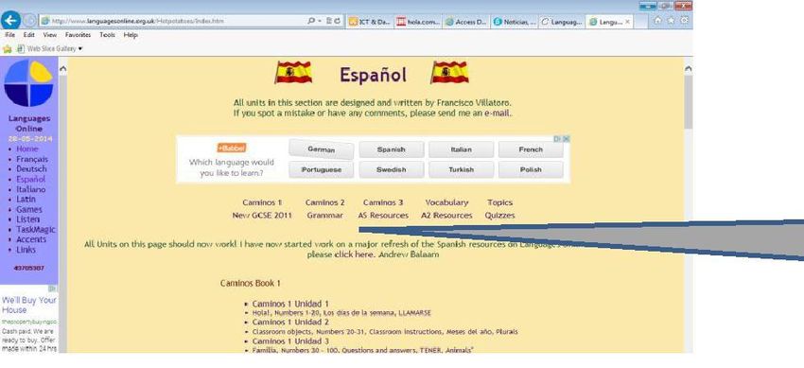Image resolution: width=804 pixels, height=368 pixels.
Task: Open the Favorites menu
Action: tap(78, 35)
